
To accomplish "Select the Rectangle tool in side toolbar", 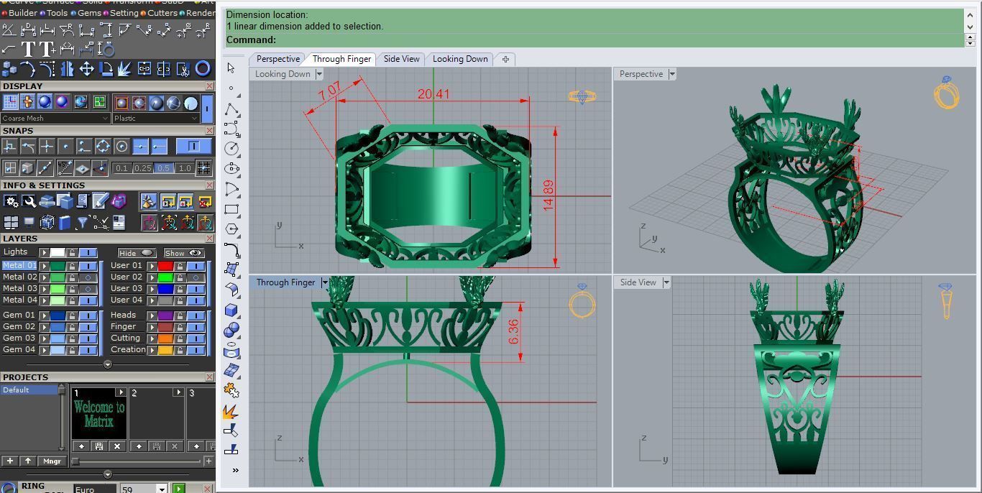I will [231, 209].
